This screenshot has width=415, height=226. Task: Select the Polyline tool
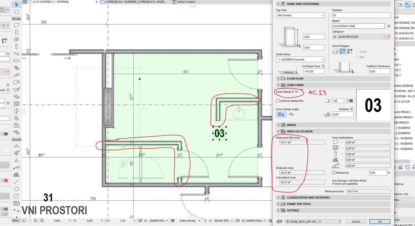point(17,196)
